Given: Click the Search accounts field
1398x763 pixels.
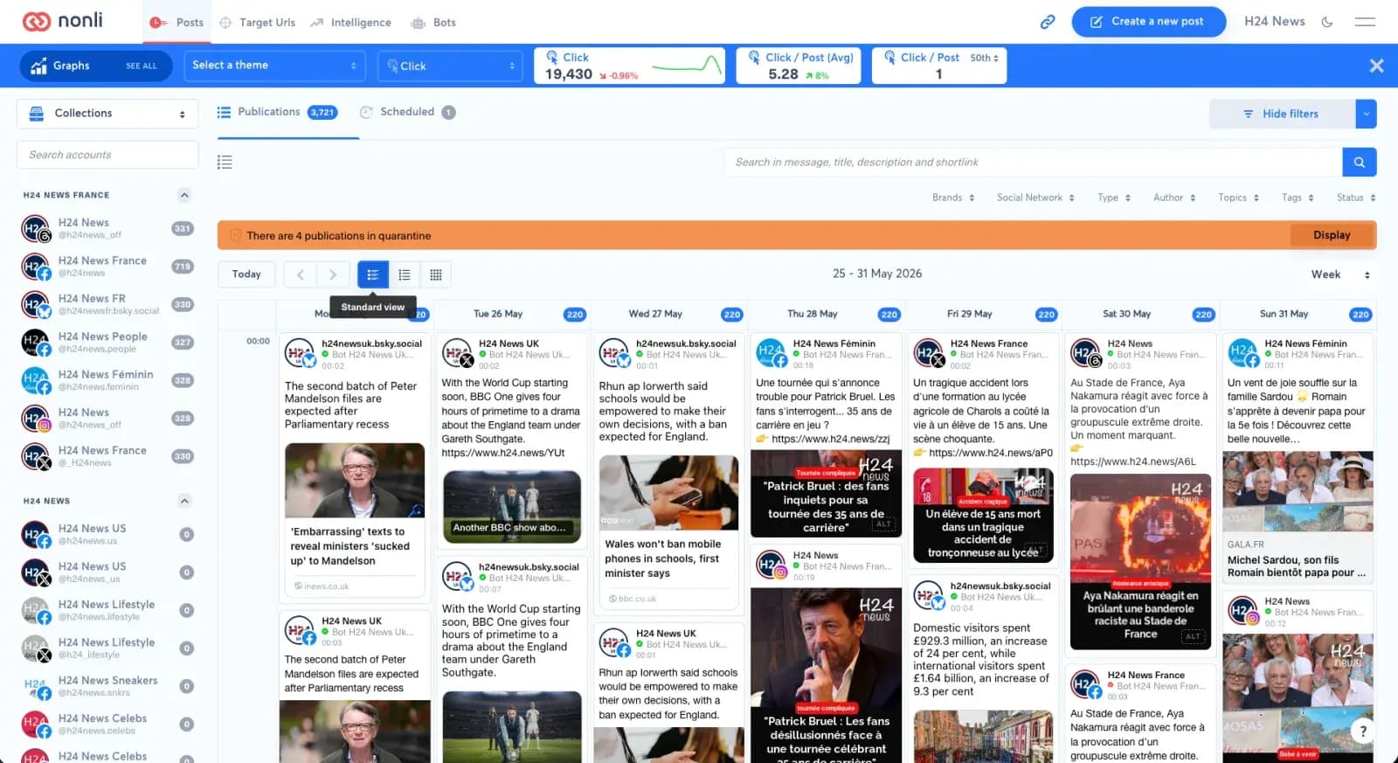Looking at the screenshot, I should click(107, 155).
